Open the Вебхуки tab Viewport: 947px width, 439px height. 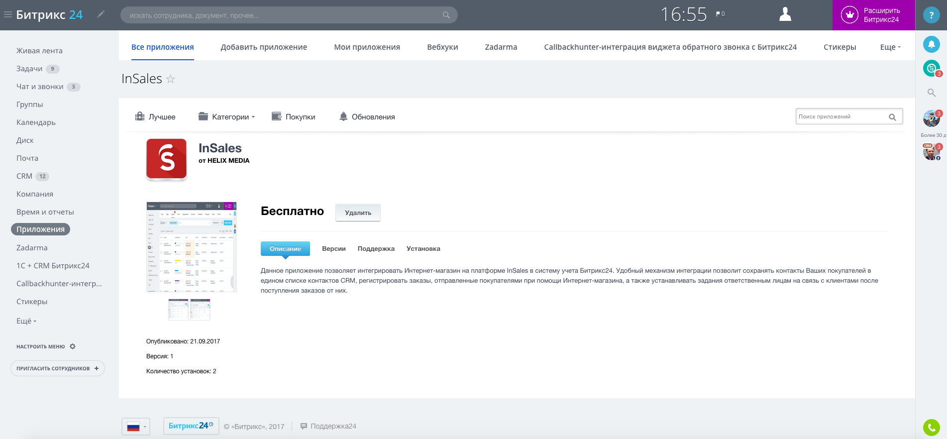coord(442,47)
